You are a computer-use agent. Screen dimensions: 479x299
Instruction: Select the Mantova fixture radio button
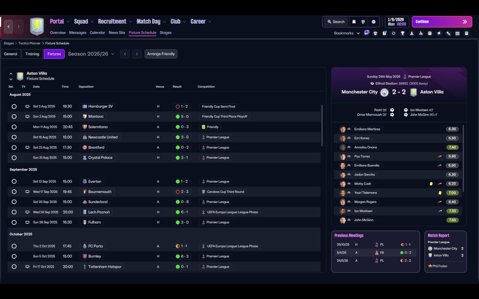coord(14,117)
